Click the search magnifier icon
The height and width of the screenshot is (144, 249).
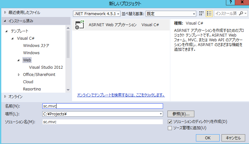point(241,14)
